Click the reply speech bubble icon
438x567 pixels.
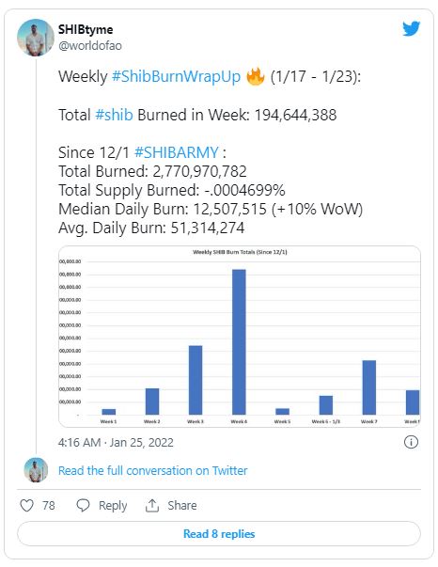[83, 505]
